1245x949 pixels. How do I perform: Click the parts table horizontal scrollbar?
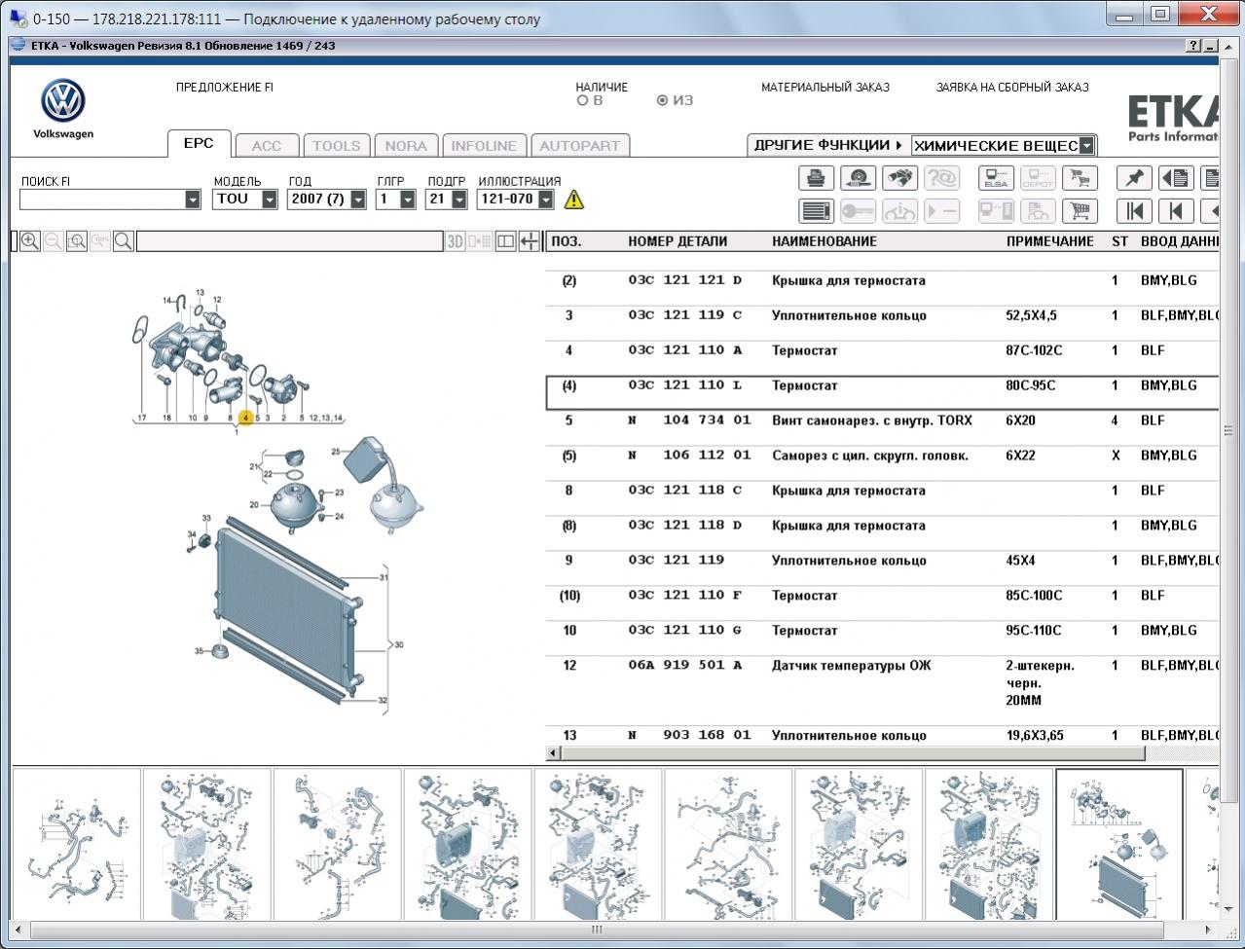[x=852, y=753]
